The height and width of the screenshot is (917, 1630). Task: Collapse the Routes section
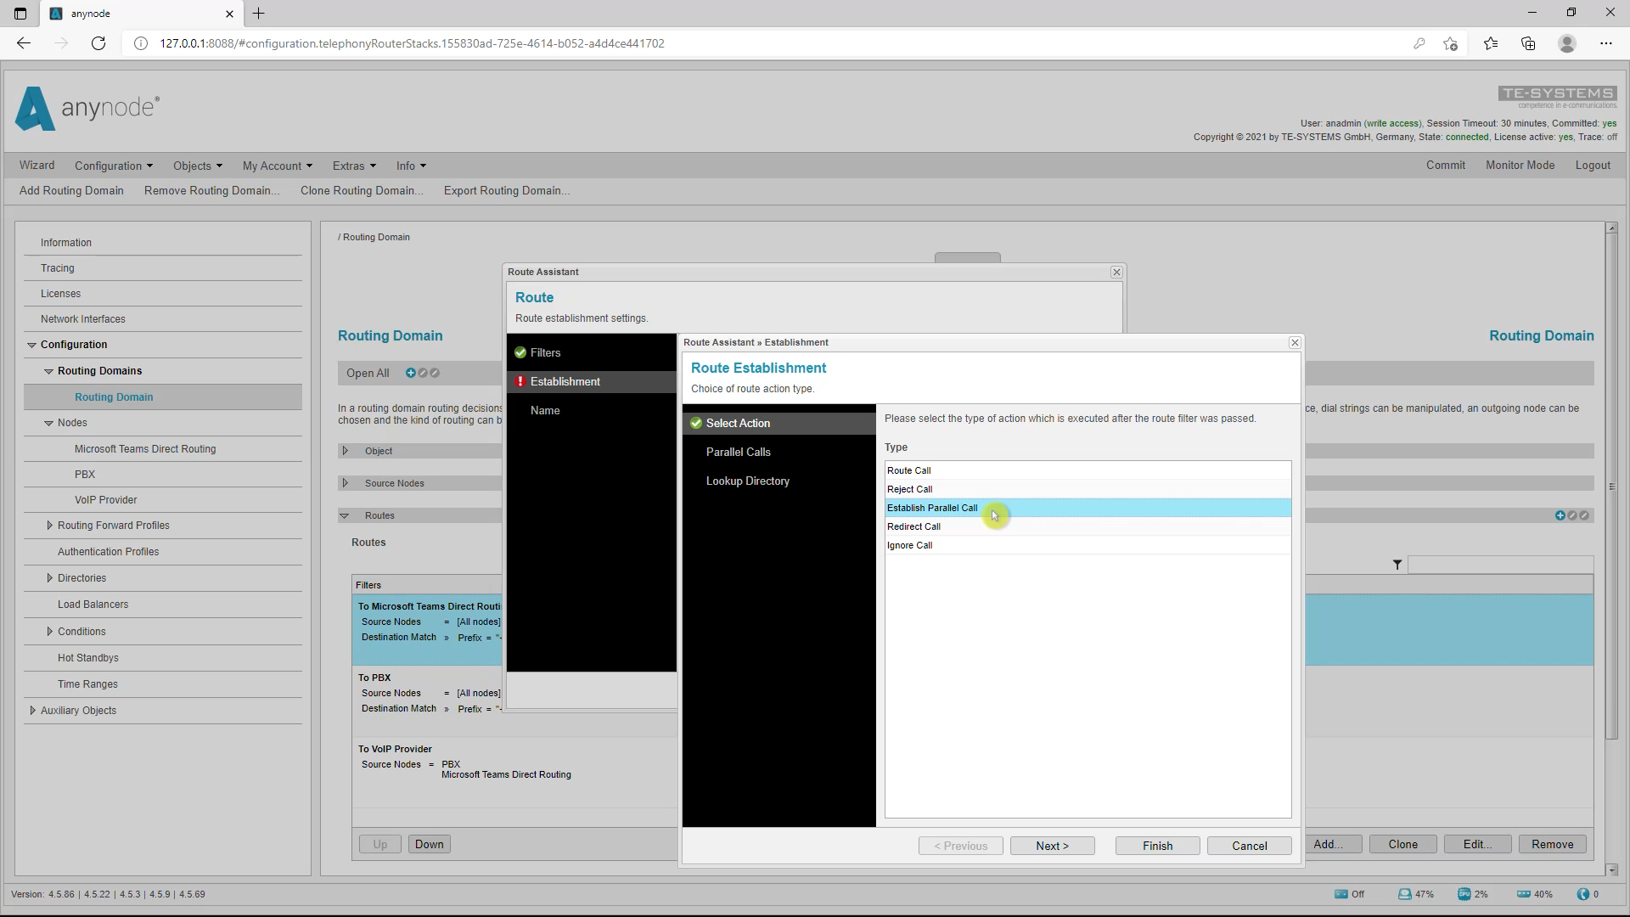(345, 515)
